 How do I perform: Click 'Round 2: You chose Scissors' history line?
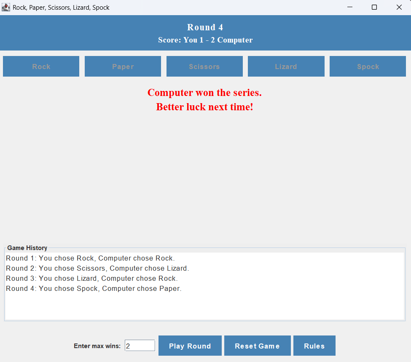point(97,268)
